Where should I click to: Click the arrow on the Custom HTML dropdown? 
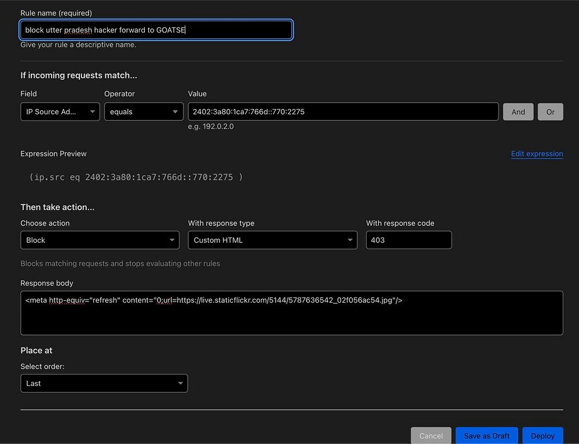point(350,240)
